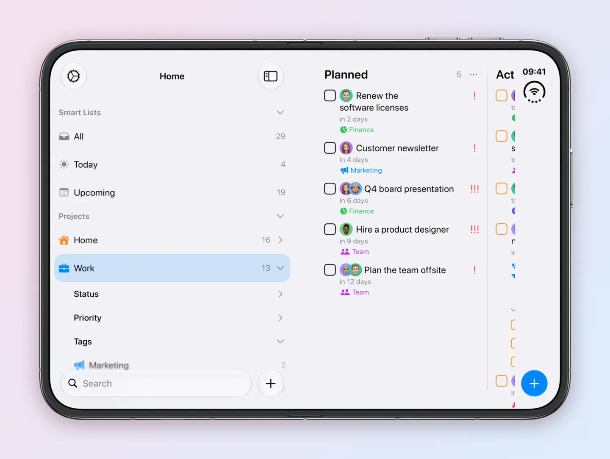Open the Customer newsletter task title
The width and height of the screenshot is (610, 459).
pyautogui.click(x=397, y=148)
